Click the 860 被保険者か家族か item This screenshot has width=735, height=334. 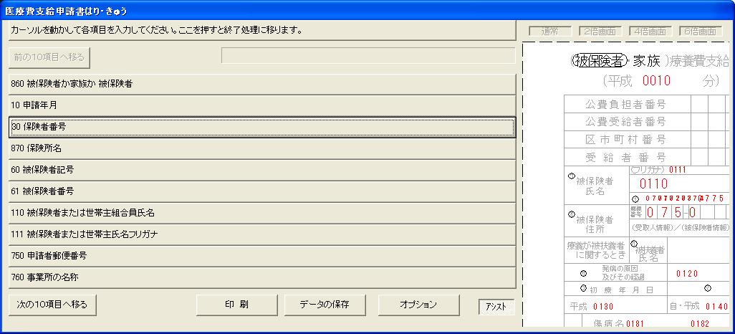coord(261,84)
